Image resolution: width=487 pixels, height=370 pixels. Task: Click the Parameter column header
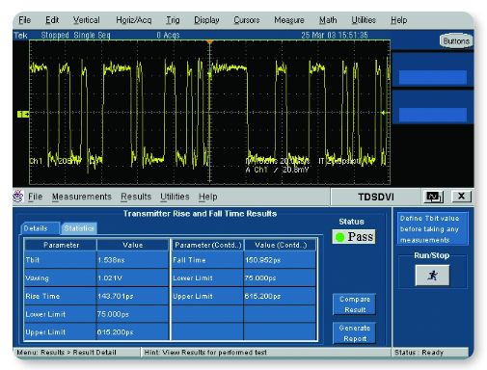[x=61, y=245]
